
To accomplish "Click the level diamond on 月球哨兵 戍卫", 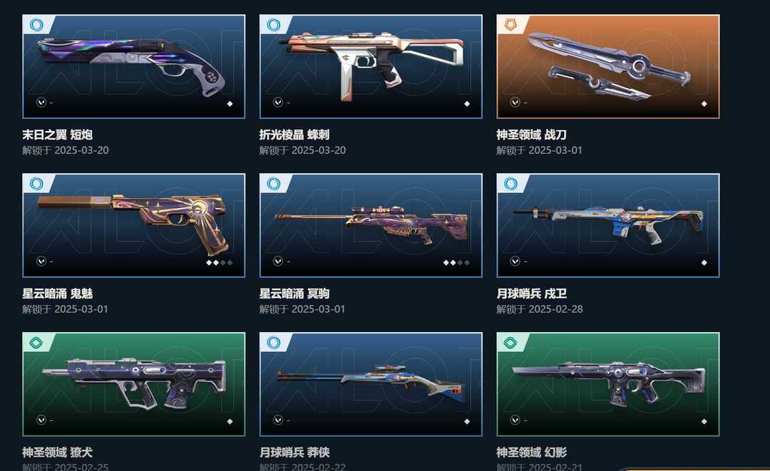I will tap(704, 262).
